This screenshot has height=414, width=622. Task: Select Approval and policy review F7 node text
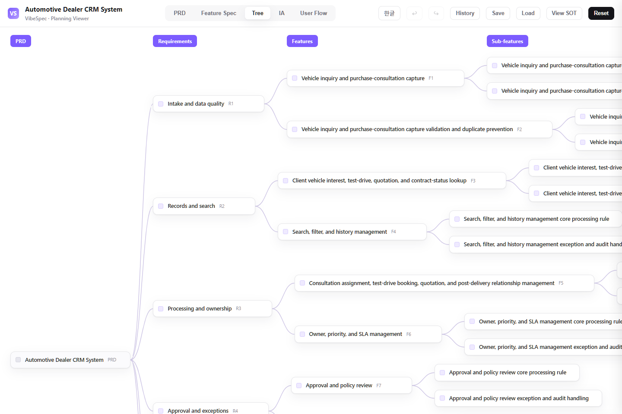pos(339,386)
